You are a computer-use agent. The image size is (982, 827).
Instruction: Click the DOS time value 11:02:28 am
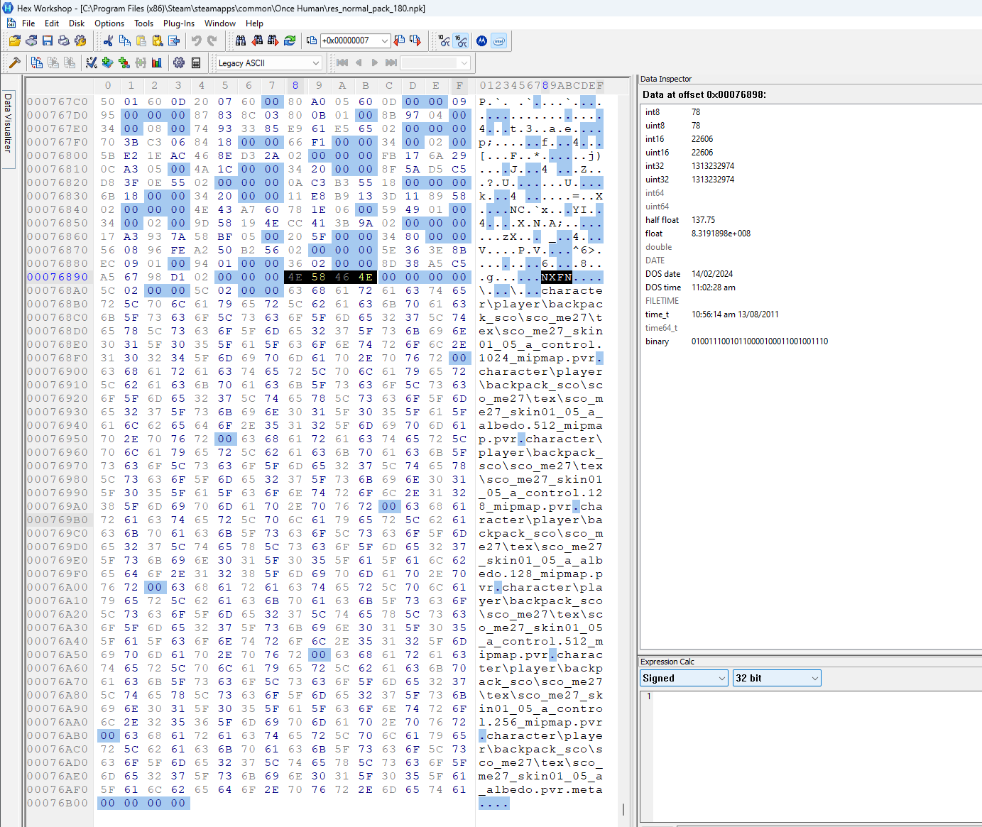click(x=714, y=287)
